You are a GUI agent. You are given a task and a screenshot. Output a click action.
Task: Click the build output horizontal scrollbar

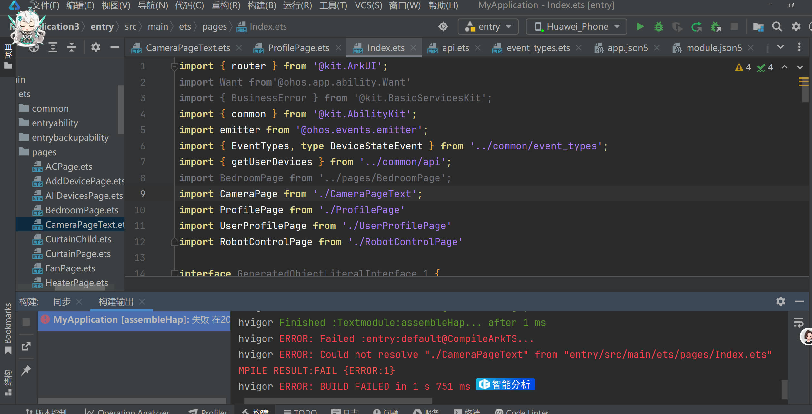click(338, 400)
